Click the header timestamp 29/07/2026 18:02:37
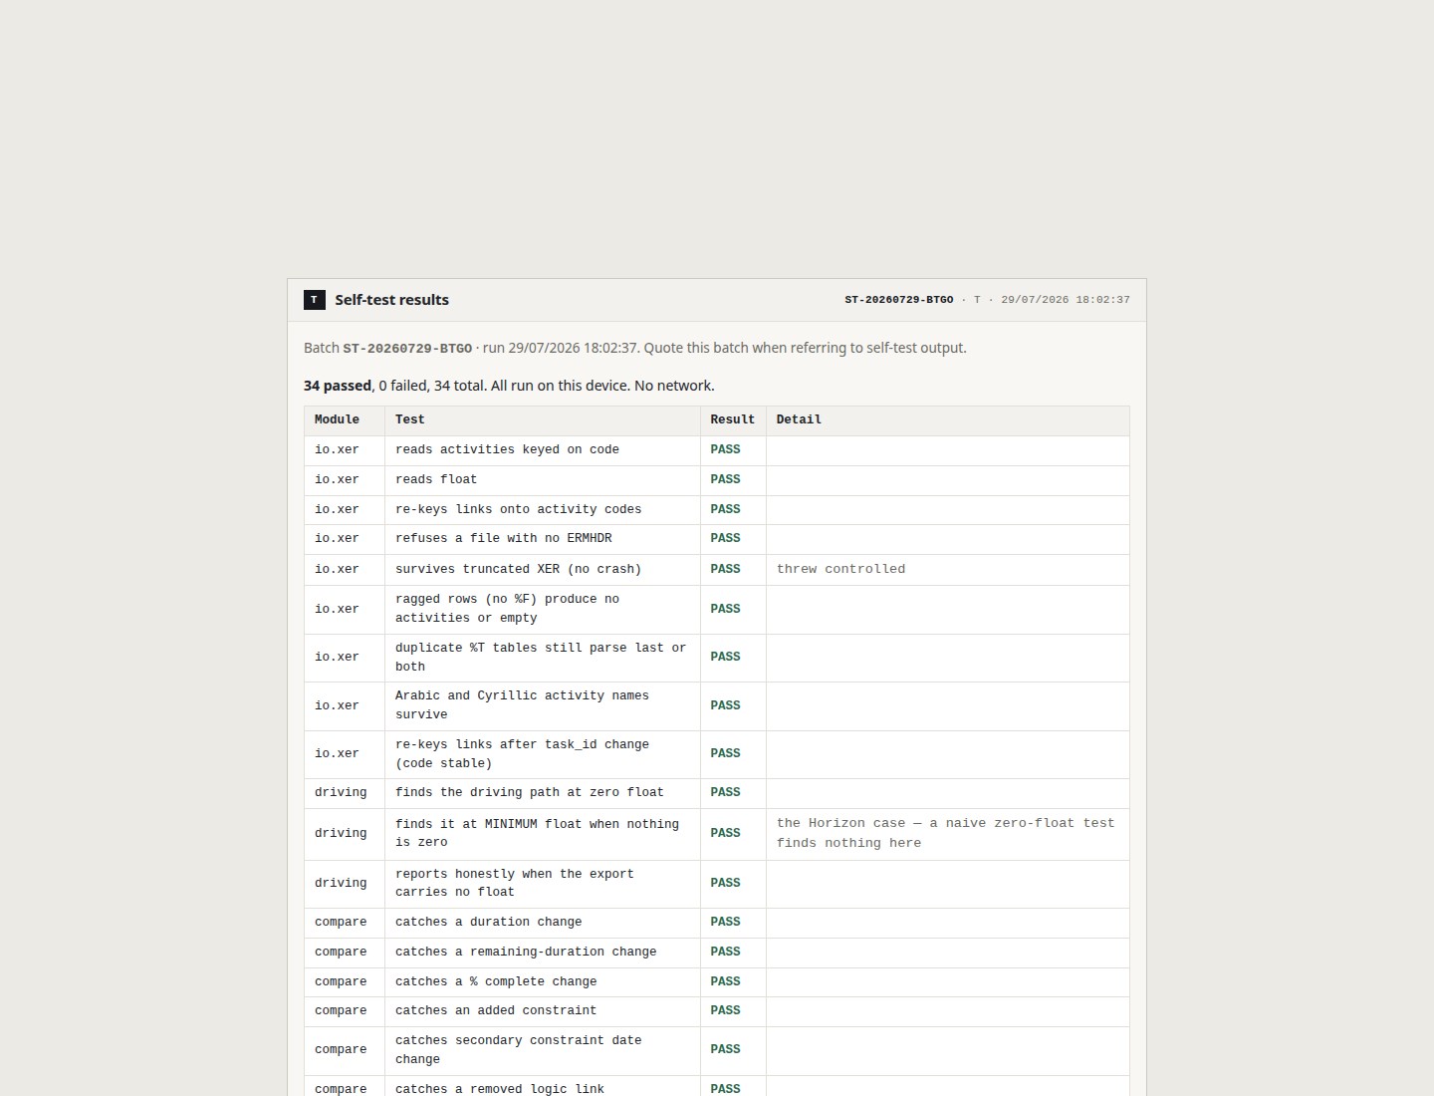The image size is (1434, 1096). 1066,300
